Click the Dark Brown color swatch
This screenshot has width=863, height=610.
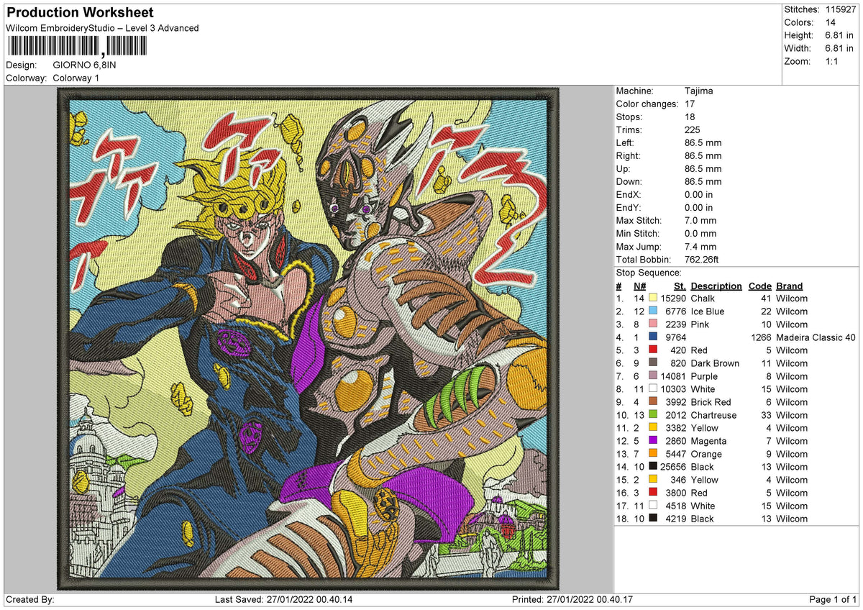click(652, 363)
